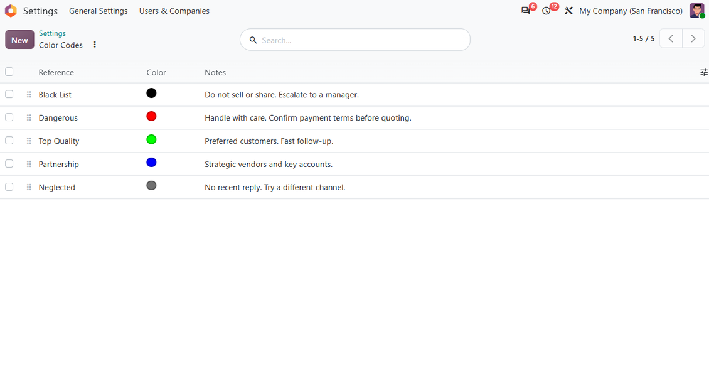This screenshot has width=709, height=373.
Task: Follow the Settings breadcrumb link
Action: tap(52, 33)
